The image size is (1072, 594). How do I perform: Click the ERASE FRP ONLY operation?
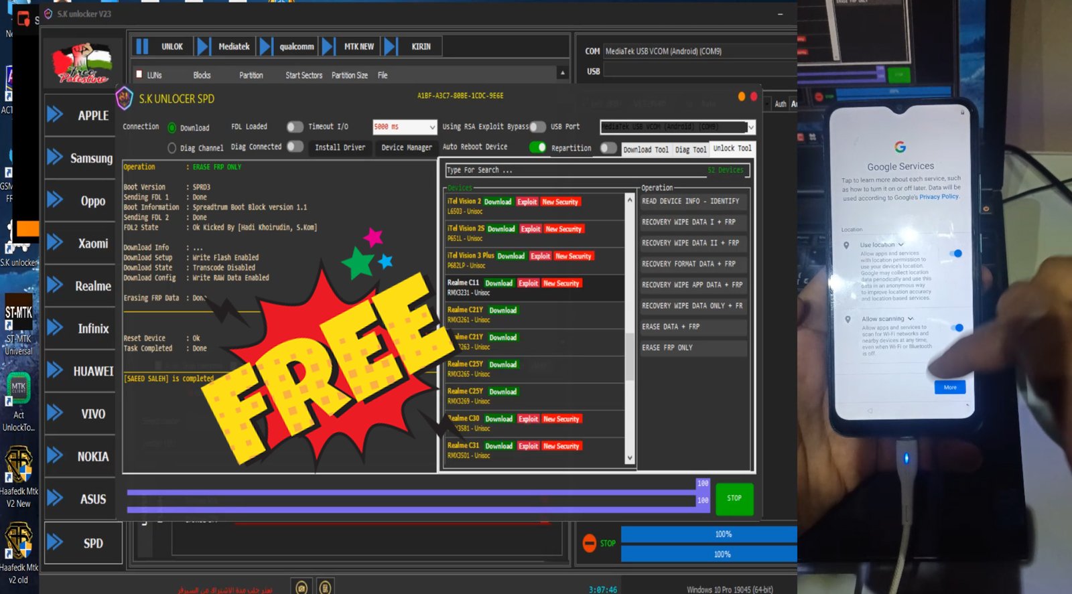[693, 348]
